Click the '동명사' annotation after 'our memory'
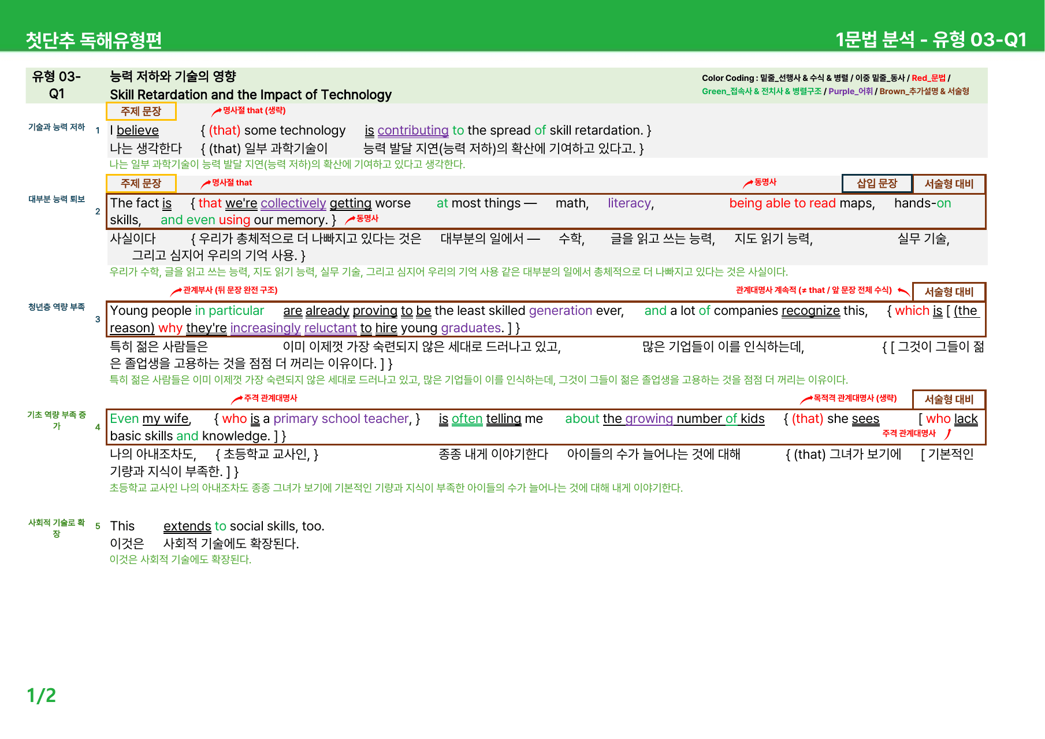Screen dimensions: 1045x739 pos(362,218)
